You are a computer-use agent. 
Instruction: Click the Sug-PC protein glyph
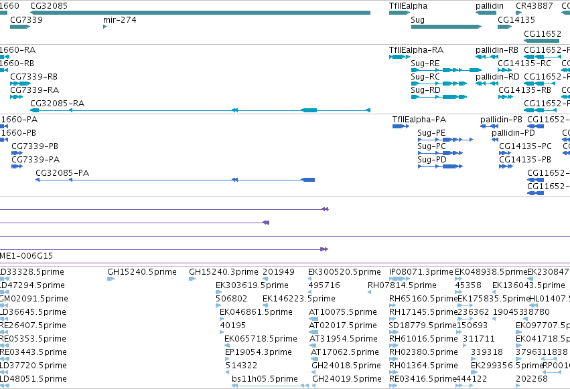coord(440,153)
